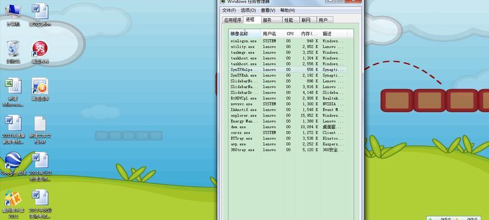Screen dimensions: 489x220
Task: Sort by the 描述 (description) column header
Action: click(x=334, y=34)
